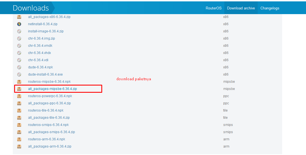Screen dimensions: 306x155
Task: Open the RouterOS tab
Action: click(214, 8)
